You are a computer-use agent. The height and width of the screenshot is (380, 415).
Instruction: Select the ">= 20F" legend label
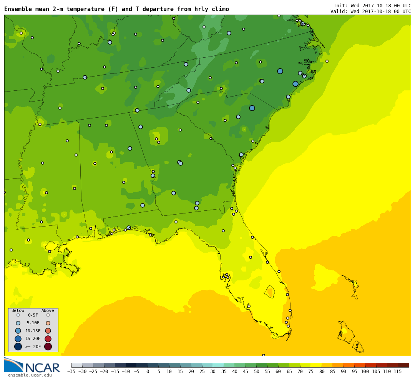tap(33, 346)
